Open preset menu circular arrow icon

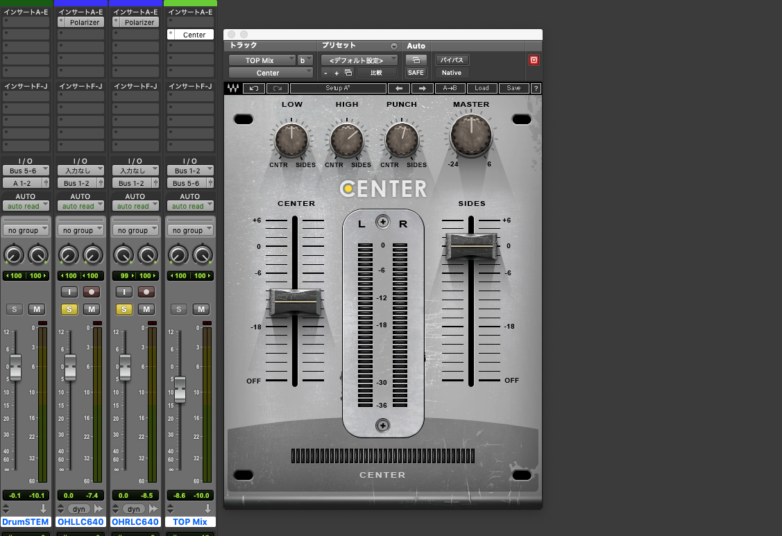coord(394,46)
